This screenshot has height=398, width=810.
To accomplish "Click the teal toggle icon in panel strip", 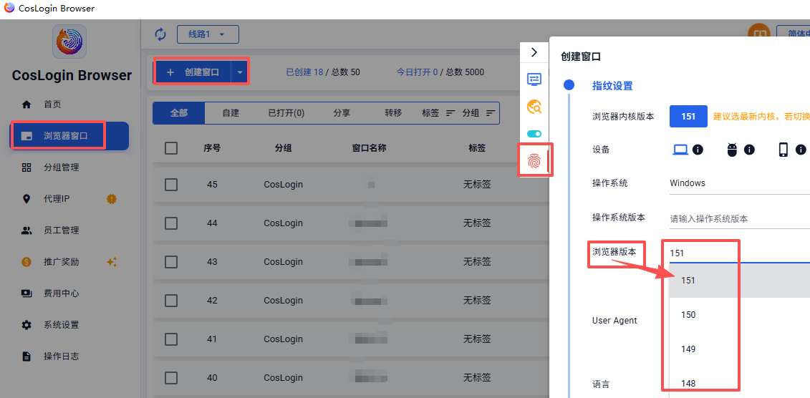I will click(534, 134).
